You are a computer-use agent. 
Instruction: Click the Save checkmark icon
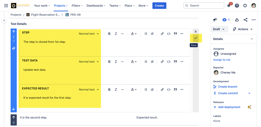pos(196,38)
